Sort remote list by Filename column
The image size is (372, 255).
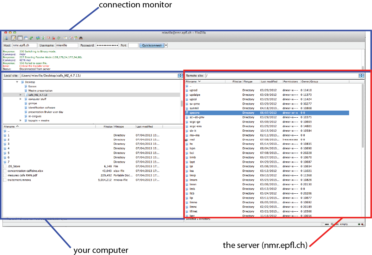point(205,82)
